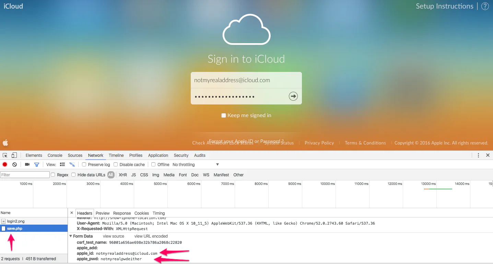Collapse the Form Data section
Screen dimensions: 493x264
71,236
